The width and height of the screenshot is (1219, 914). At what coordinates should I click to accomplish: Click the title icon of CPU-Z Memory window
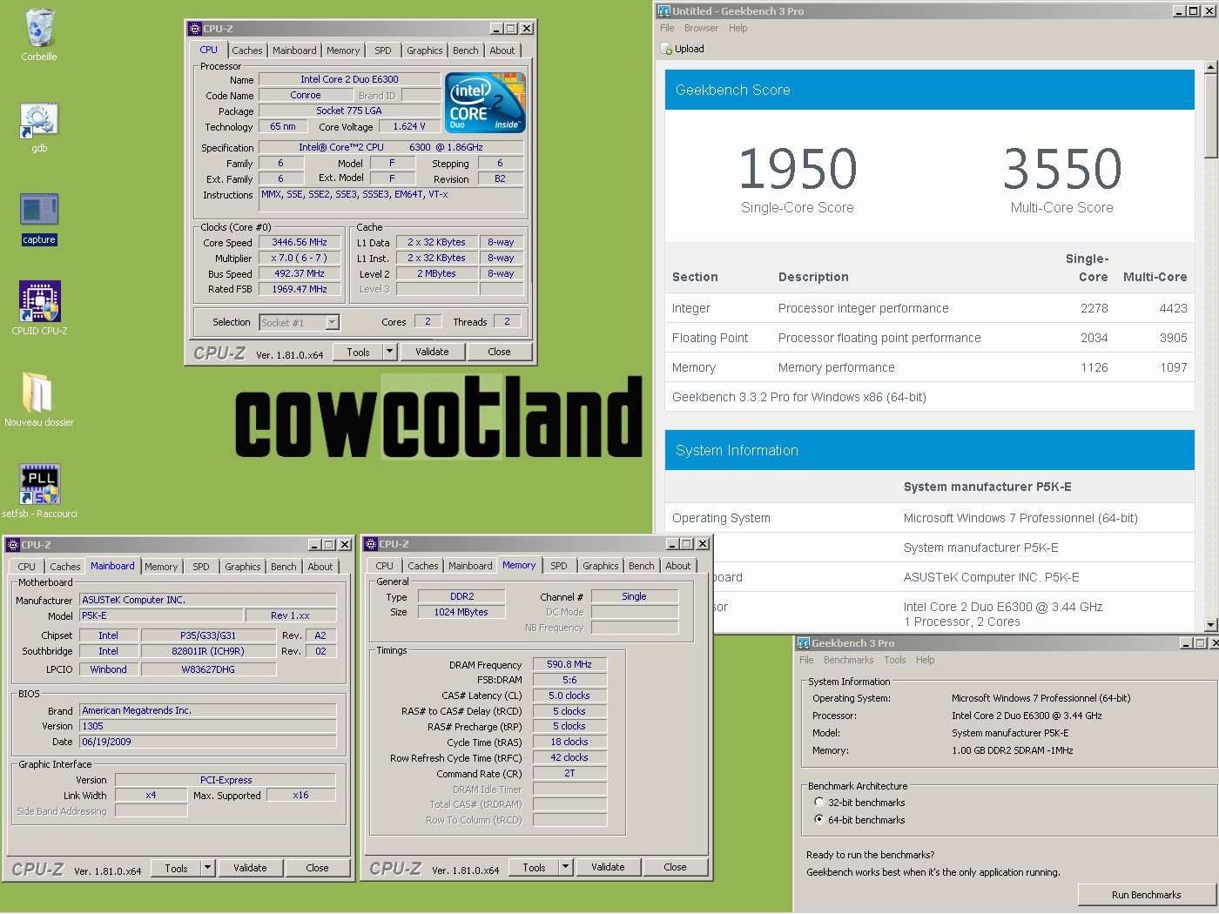click(371, 544)
